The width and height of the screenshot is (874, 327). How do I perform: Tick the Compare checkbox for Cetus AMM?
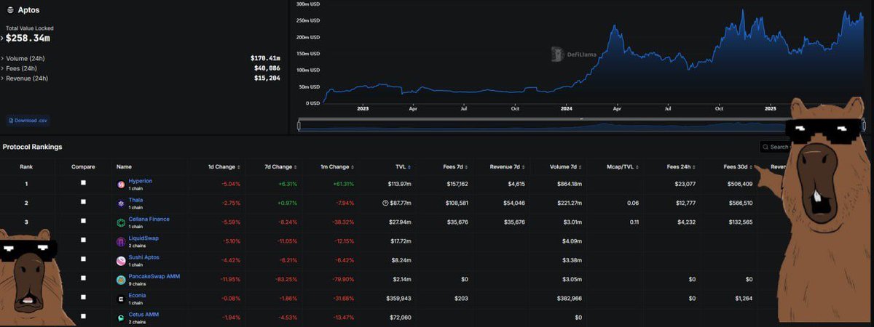(x=83, y=316)
